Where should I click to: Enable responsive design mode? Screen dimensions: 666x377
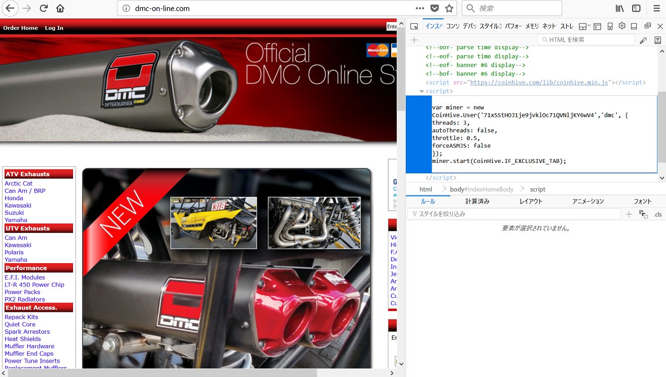[610, 26]
